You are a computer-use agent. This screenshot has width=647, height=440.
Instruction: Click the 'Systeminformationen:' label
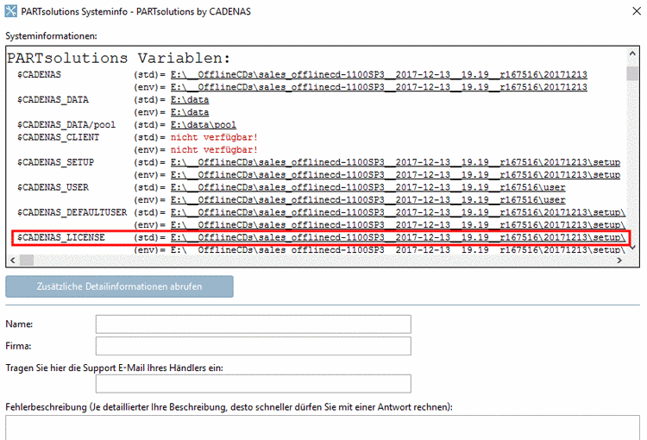click(51, 36)
